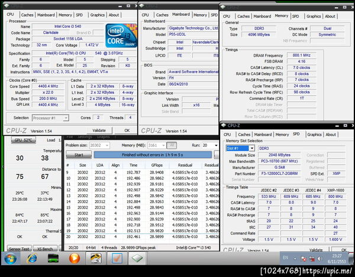This screenshot has height=277, width=355.
Task: Switch to the LinX checkmark taskbar icon
Action: click(x=117, y=258)
